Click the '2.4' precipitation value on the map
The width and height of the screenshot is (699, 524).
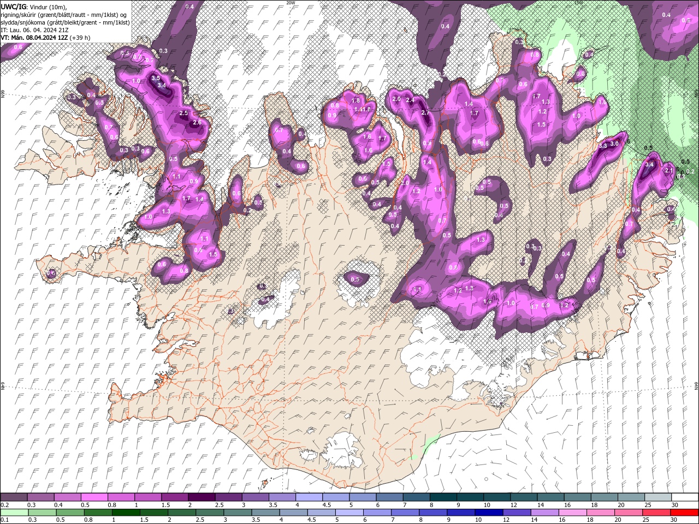pyautogui.click(x=410, y=100)
